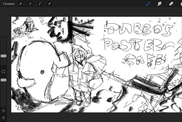
Task: Activate the Selection S-shaped tool
Action: (40, 4)
